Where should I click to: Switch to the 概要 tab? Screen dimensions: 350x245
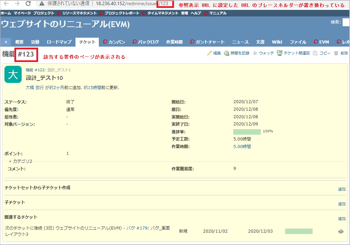[x=19, y=41]
